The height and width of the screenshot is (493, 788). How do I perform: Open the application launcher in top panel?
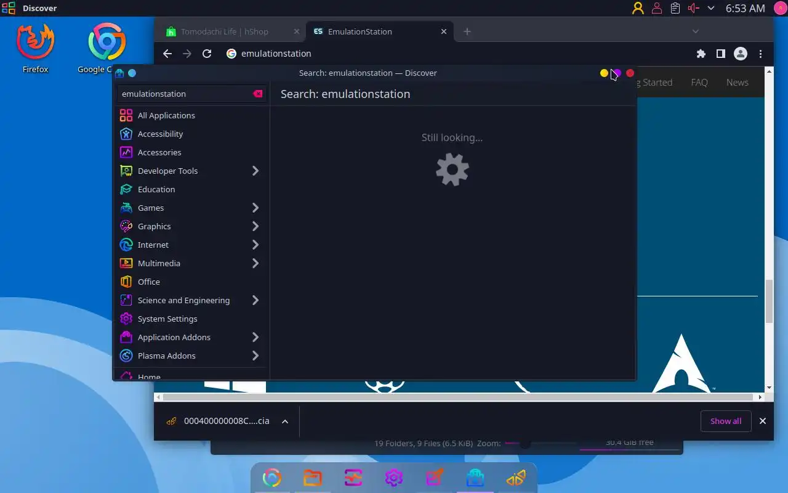[x=9, y=8]
